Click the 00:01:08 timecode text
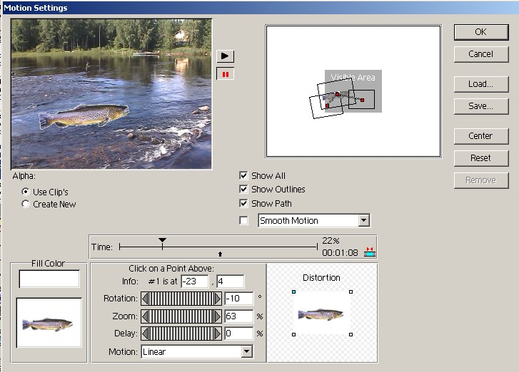 pyautogui.click(x=340, y=253)
